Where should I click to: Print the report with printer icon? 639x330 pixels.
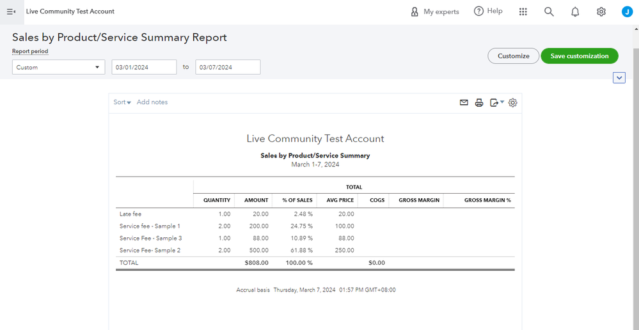pos(479,102)
